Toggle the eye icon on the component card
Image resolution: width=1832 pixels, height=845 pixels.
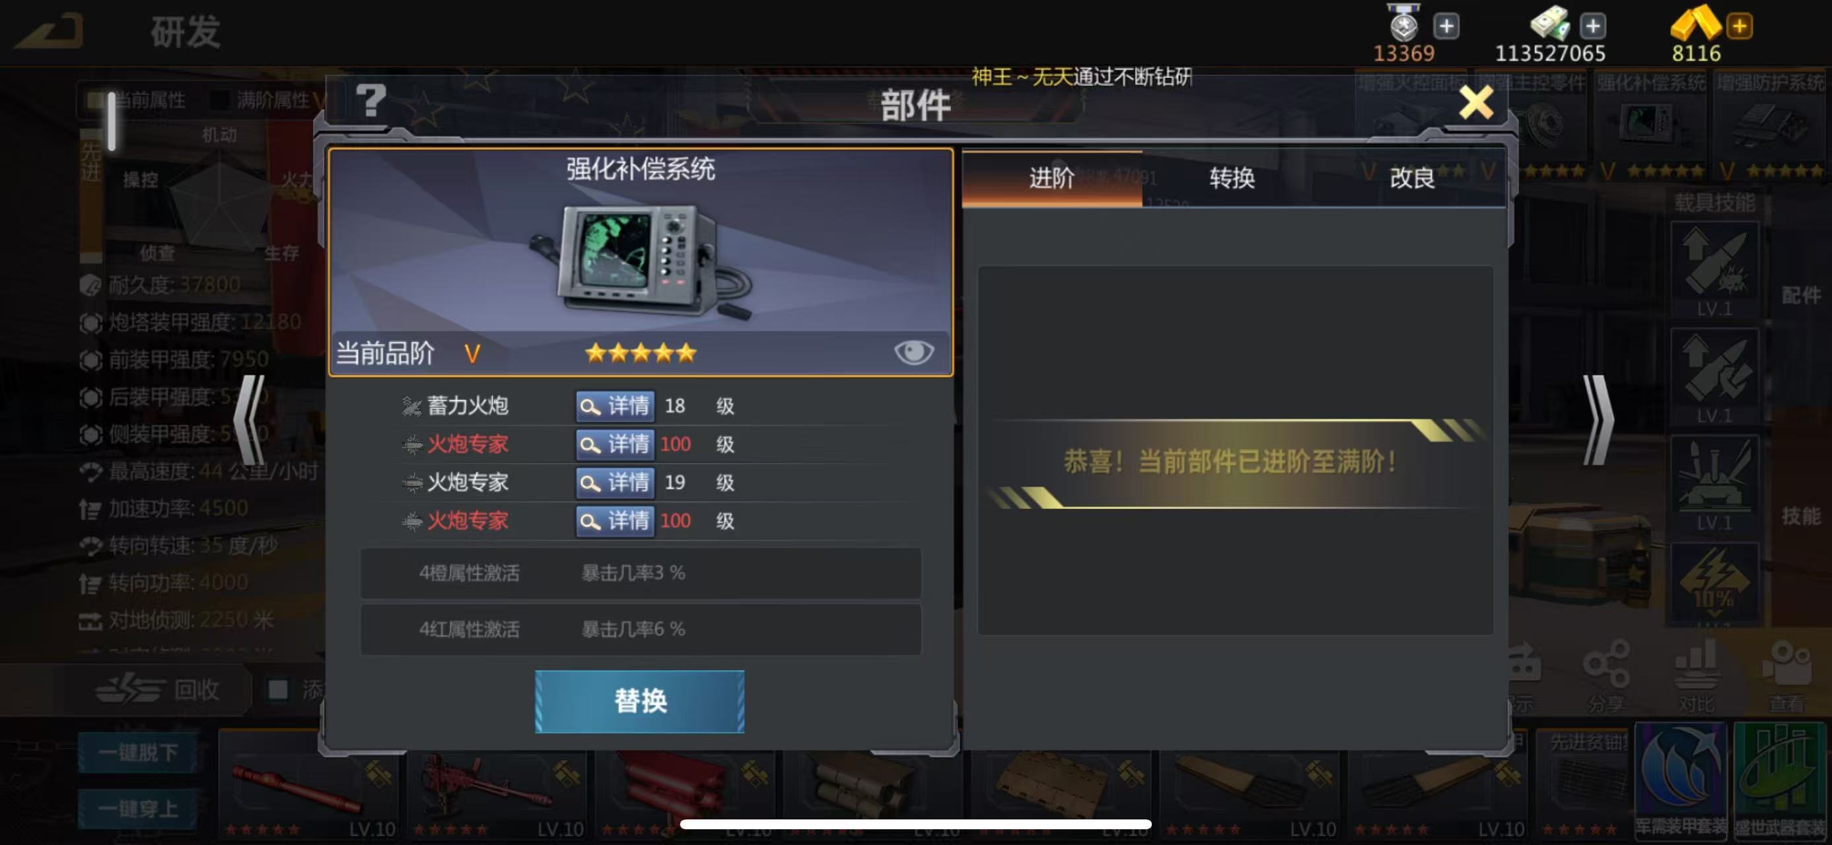913,352
